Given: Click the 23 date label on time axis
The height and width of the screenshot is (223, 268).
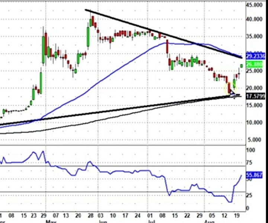Looking at the screenshot, I should pos(33,216).
